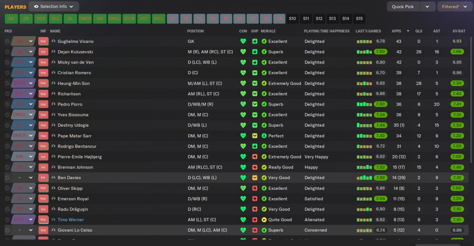Click the condition heart for Destiny Udogie
Image resolution: width=474 pixels, height=246 pixels.
243,125
